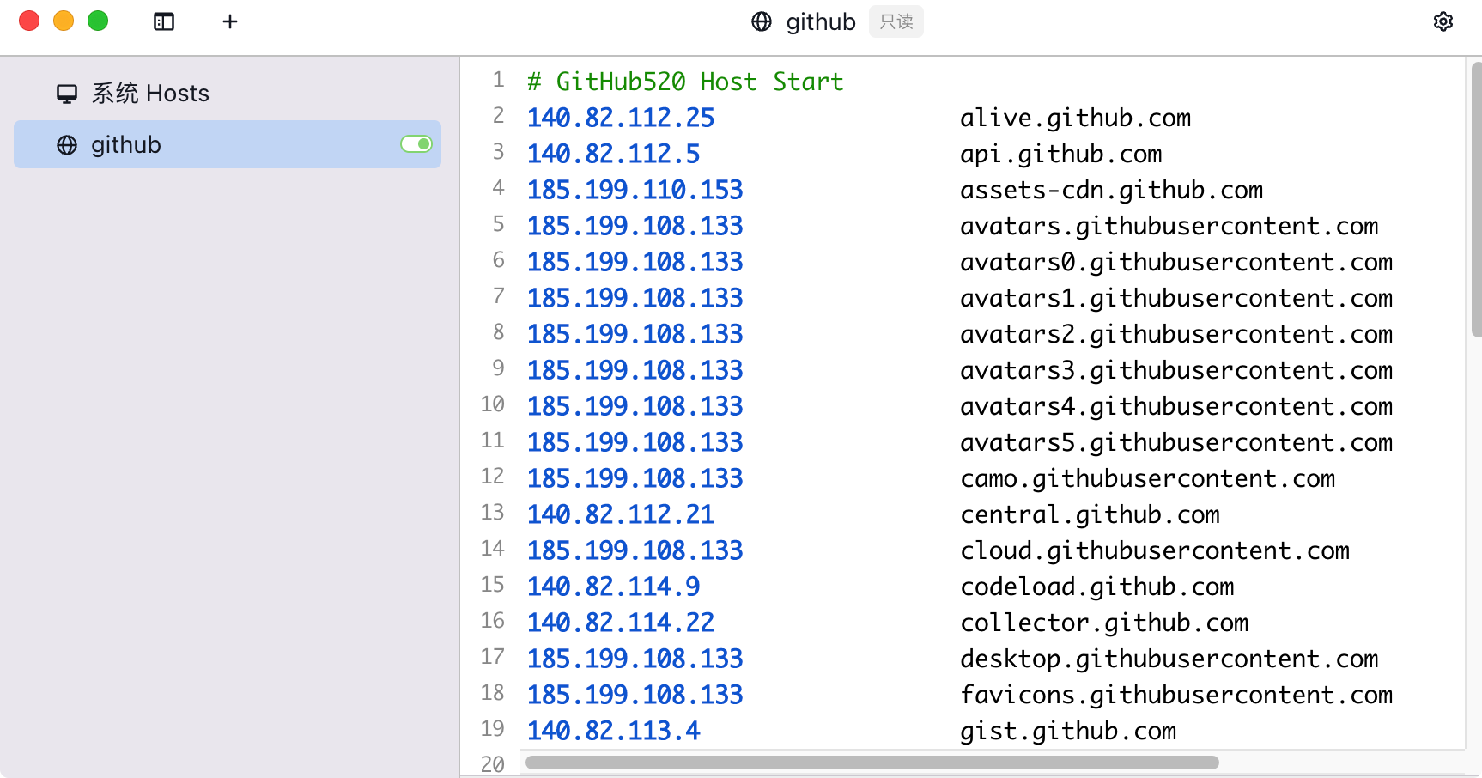Click hostname avatars0.githubusercontent.com
1482x778 pixels.
1176,262
